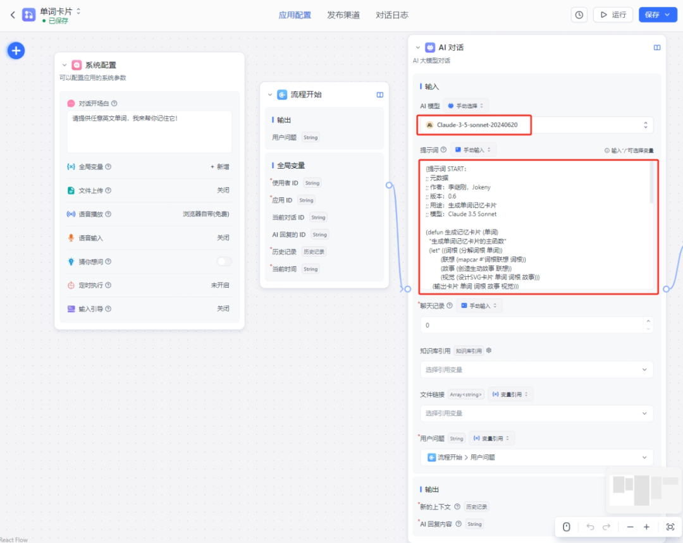Click the 语音播放 broadcast icon
Image resolution: width=683 pixels, height=543 pixels.
click(x=71, y=214)
